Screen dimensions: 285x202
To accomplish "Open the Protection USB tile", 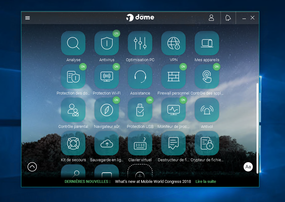I will click(140, 110).
